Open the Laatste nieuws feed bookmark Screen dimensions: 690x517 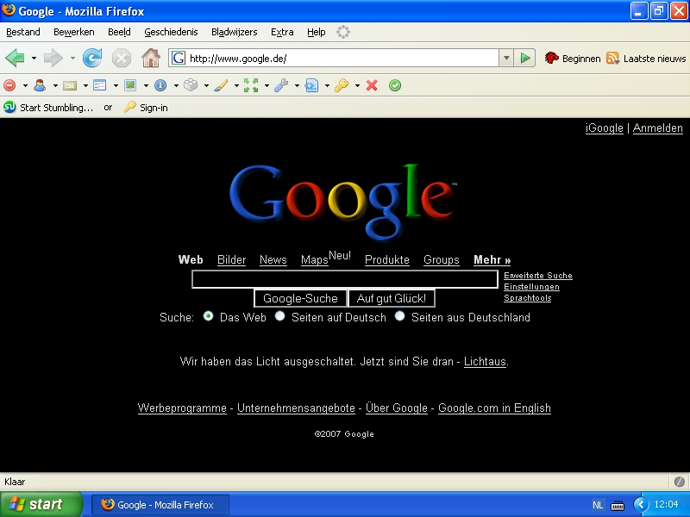646,58
